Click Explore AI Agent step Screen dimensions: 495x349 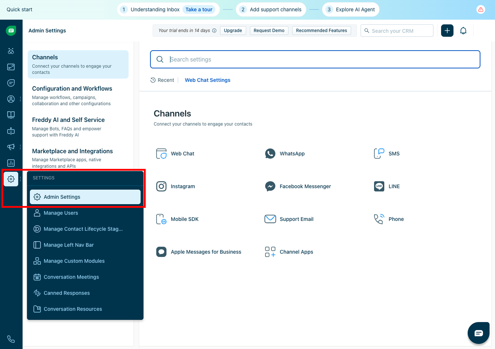351,9
